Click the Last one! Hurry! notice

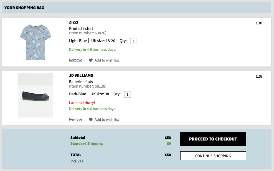[82, 103]
